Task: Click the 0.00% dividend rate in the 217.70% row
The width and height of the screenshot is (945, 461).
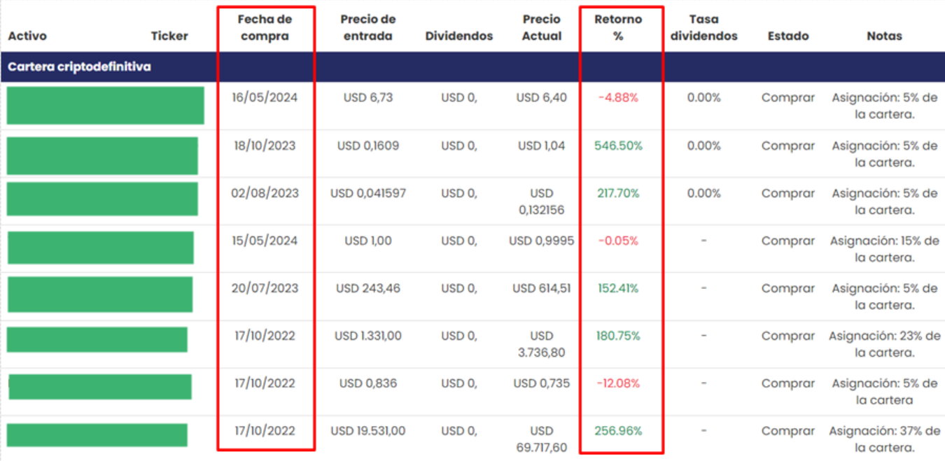Action: pyautogui.click(x=703, y=193)
